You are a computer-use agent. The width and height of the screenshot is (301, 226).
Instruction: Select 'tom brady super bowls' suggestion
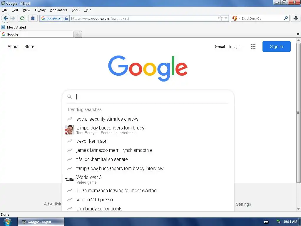point(148,209)
